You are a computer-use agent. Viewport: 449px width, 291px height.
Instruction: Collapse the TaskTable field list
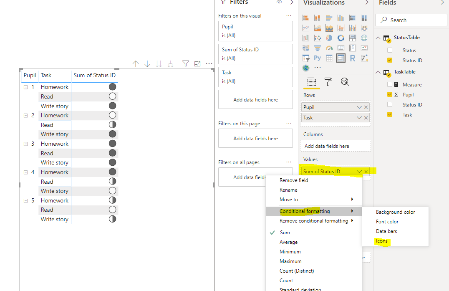(378, 72)
